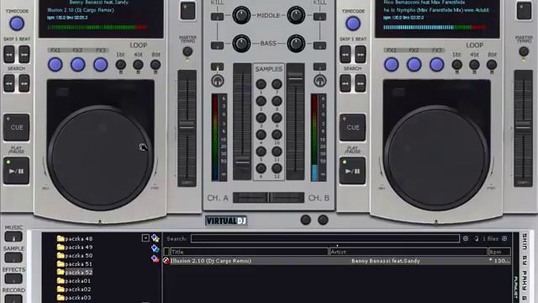538x303 pixels.
Task: Kill the MIDDLE band on channel B
Action: point(319,16)
